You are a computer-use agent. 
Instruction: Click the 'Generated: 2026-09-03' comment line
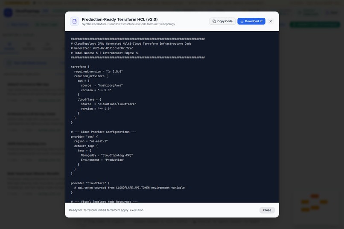point(102,48)
